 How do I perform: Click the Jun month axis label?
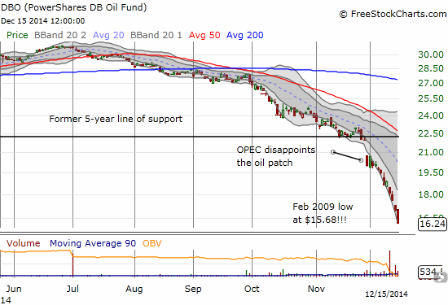tap(14, 289)
